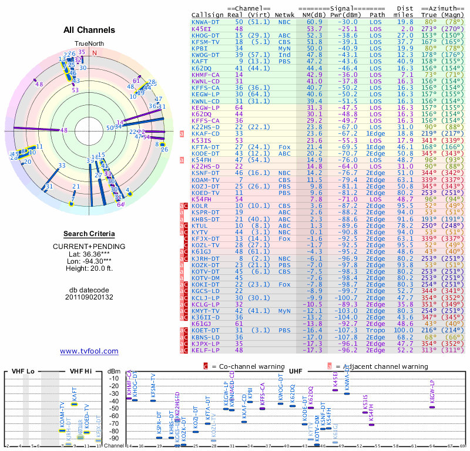
Task: Click the Callsign column header
Action: tap(207, 15)
